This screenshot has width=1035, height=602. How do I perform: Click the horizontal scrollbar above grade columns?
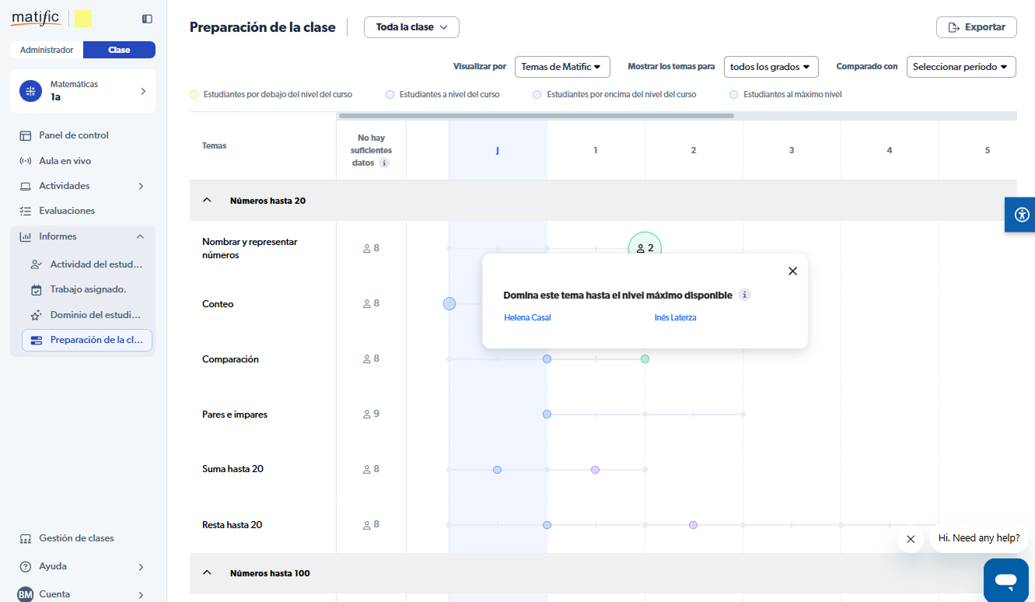537,116
